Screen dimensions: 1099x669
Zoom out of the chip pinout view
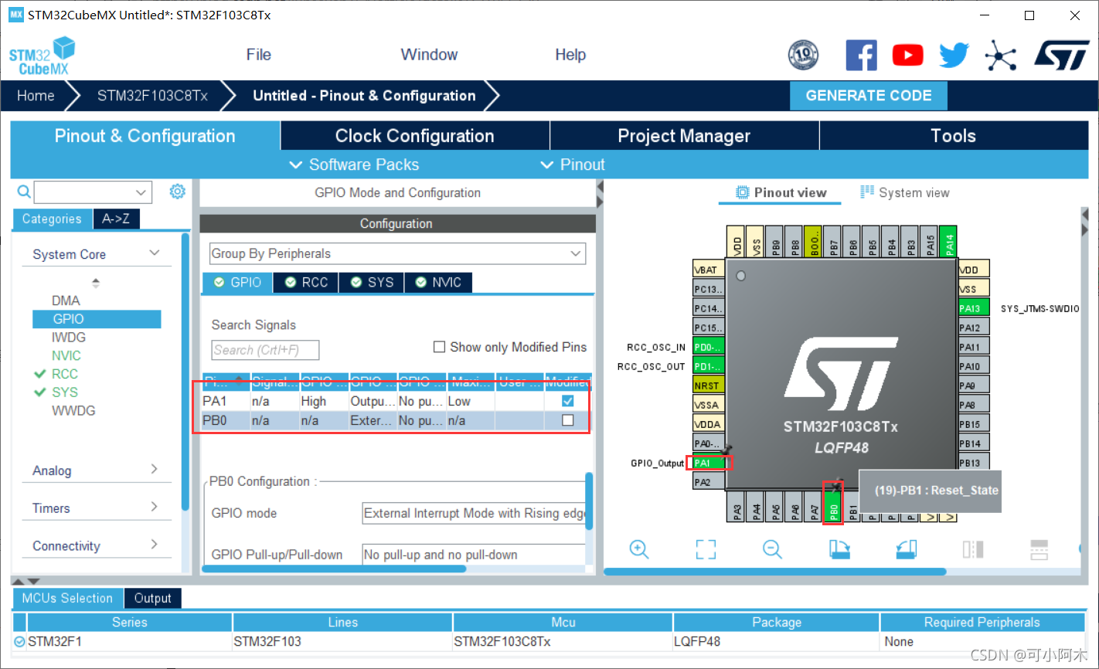[x=772, y=549]
